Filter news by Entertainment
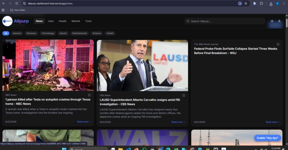 80,33
